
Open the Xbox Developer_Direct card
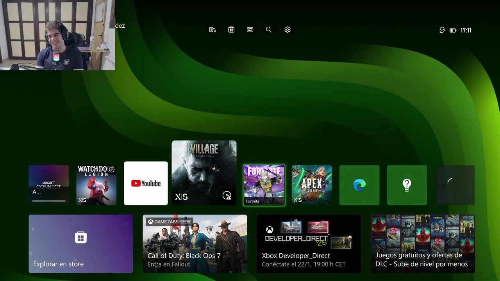[x=309, y=244]
